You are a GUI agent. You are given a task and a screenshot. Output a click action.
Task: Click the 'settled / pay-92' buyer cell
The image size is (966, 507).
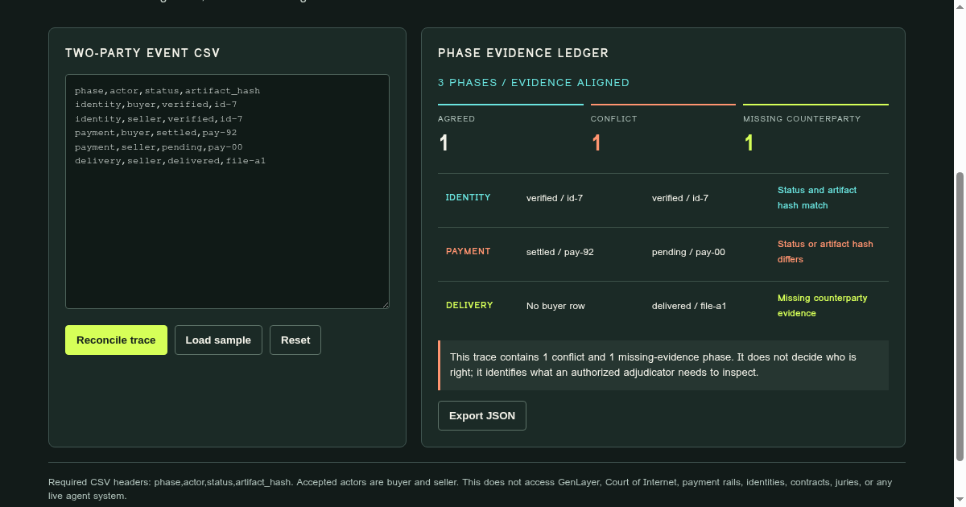tap(560, 252)
